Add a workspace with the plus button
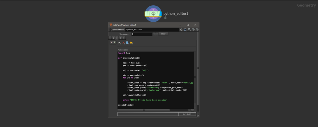Screen dimensions: 318x127 (154, 34)
